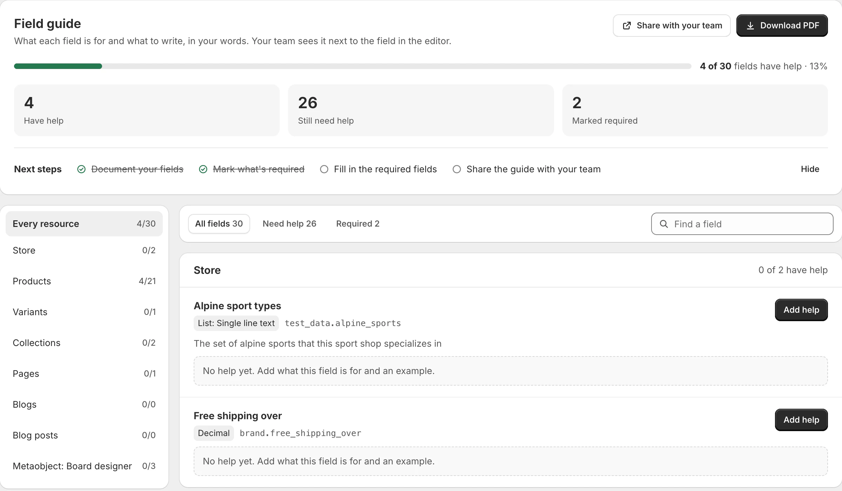Click the brand.free_shipping_over key text

click(300, 433)
